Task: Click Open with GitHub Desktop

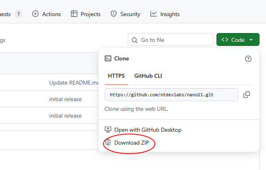Action: 148,130
